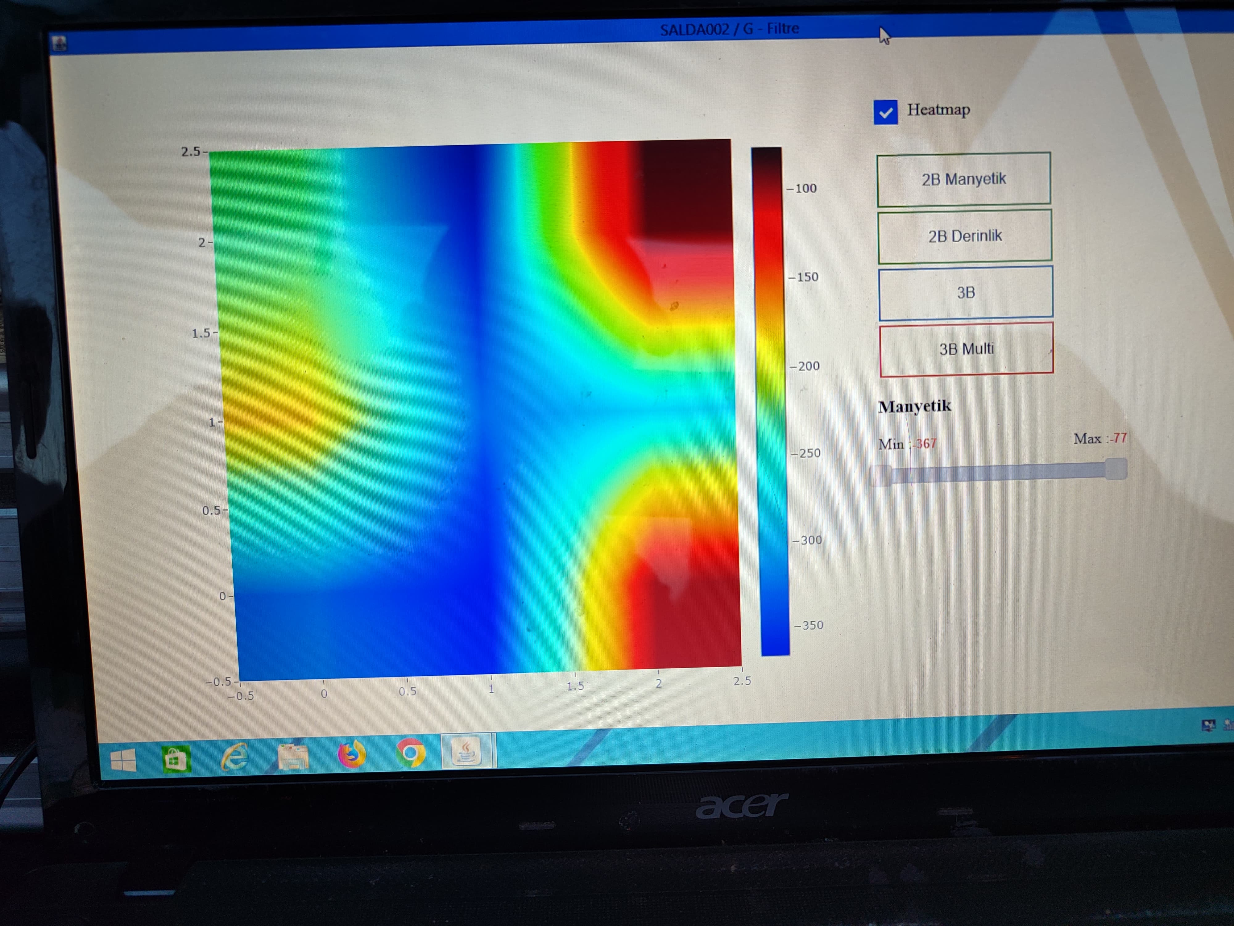The image size is (1234, 926).
Task: Click the SALDA002 / G - Filtre title bar
Action: coord(729,29)
